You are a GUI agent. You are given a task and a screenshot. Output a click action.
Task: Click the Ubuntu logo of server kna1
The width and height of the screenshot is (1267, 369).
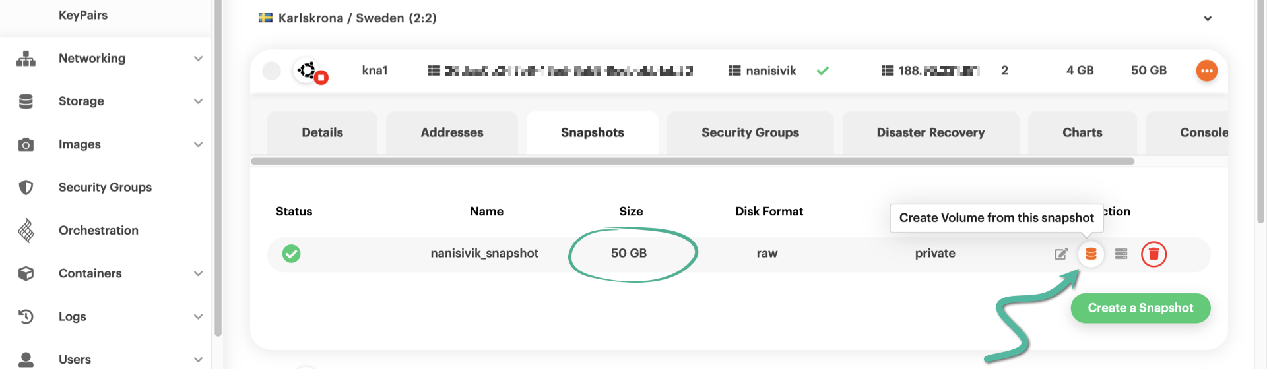(x=308, y=71)
